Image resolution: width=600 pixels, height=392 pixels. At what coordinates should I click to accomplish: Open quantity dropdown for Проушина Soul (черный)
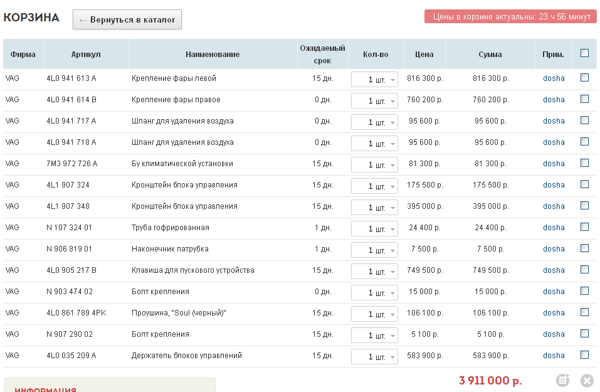(x=375, y=314)
